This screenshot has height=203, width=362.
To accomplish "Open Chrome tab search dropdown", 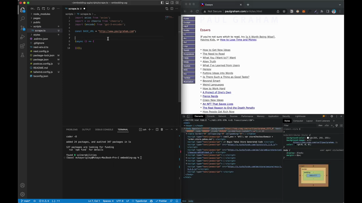I will coord(340,5).
